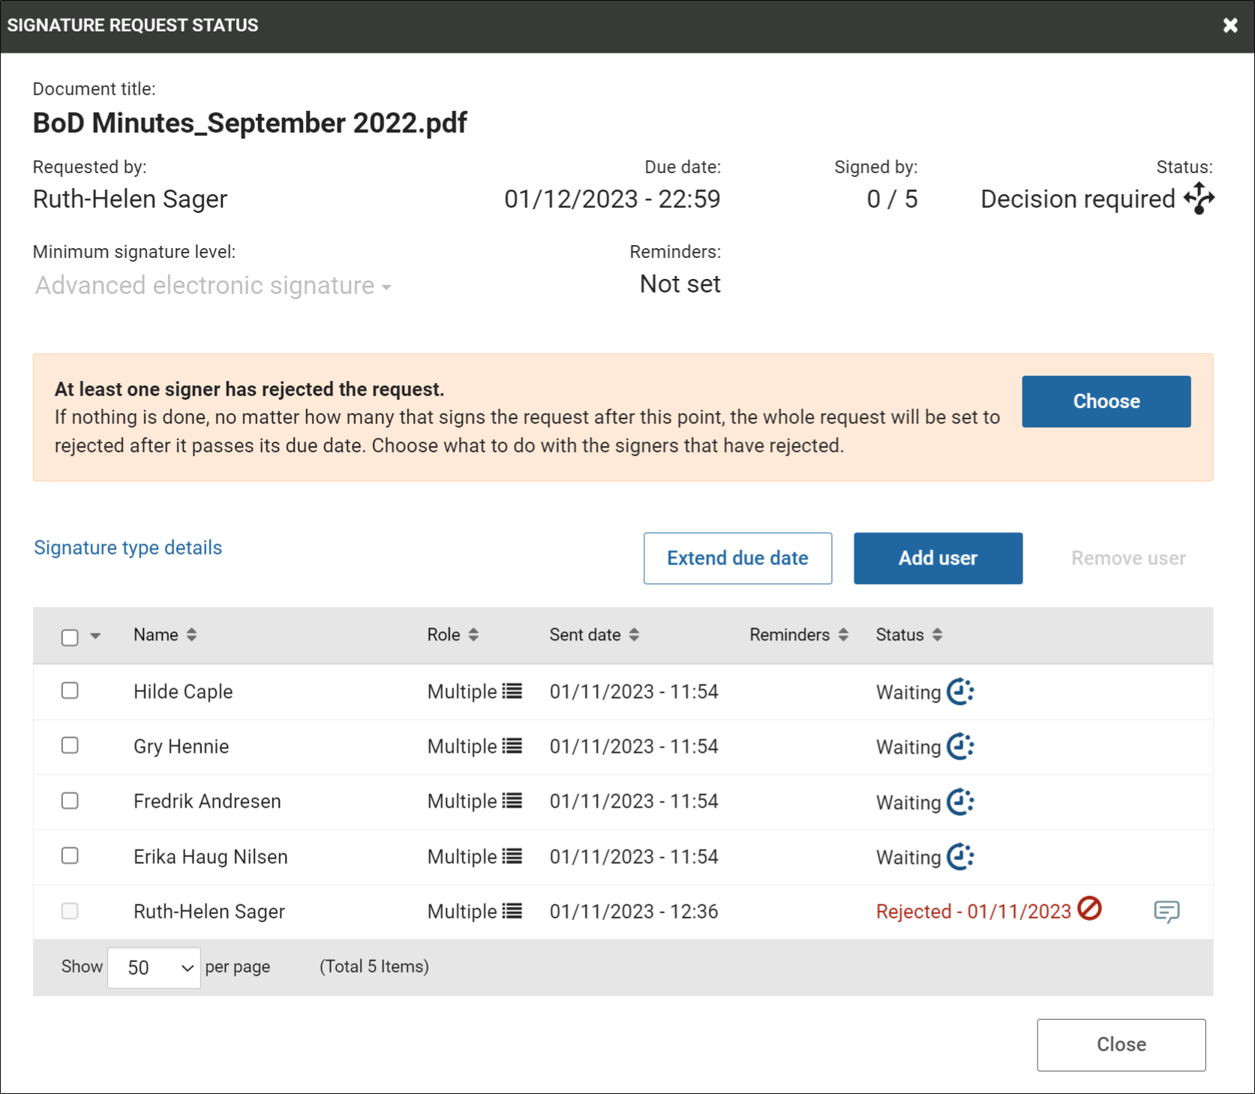Click the waiting clock icon for Erika Haug Nilsen

coord(959,856)
